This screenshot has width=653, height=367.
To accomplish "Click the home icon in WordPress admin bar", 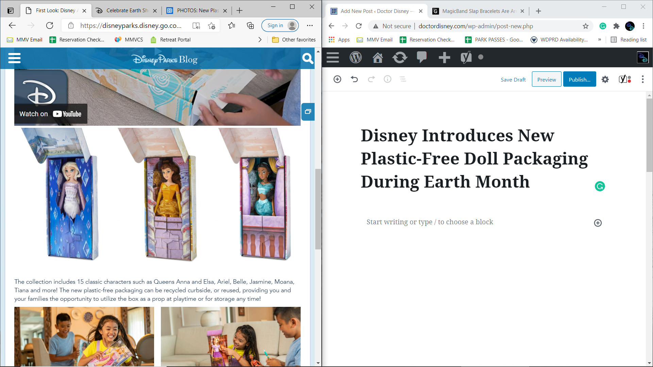I will point(378,57).
